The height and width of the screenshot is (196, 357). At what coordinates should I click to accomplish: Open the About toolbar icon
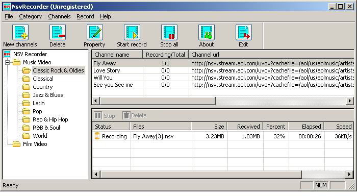pos(206,32)
